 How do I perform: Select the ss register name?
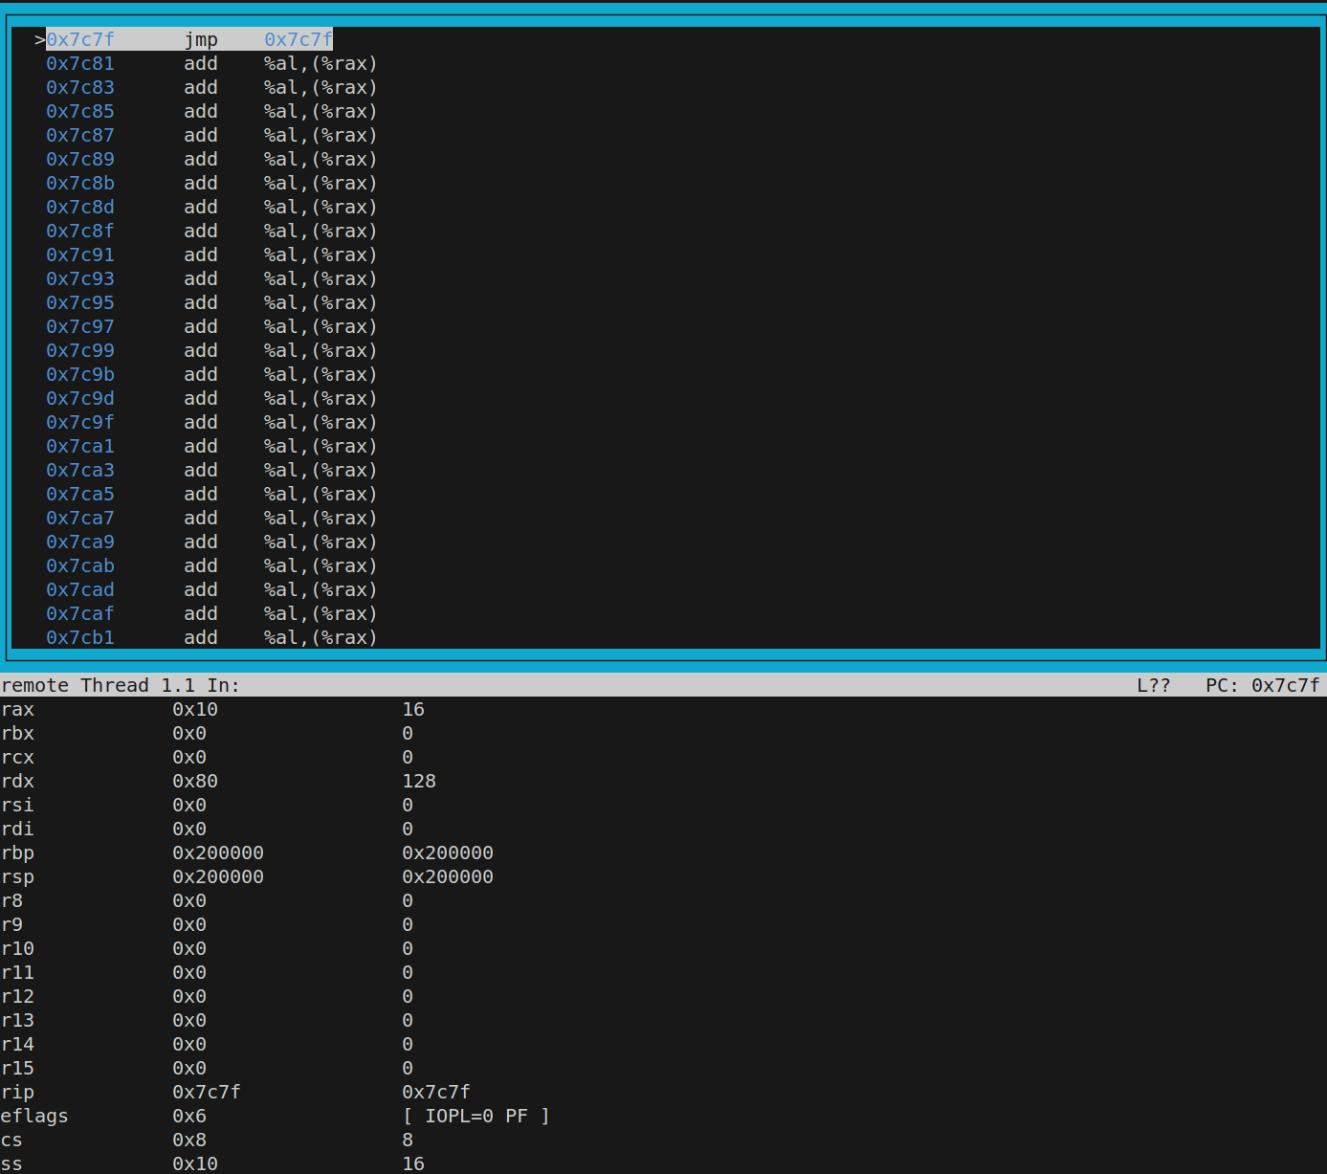(11, 1163)
